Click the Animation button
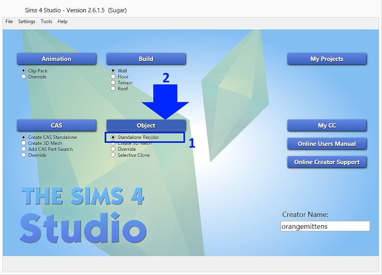 point(57,59)
